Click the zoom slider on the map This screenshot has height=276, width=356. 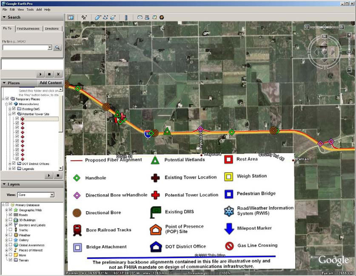[349, 52]
